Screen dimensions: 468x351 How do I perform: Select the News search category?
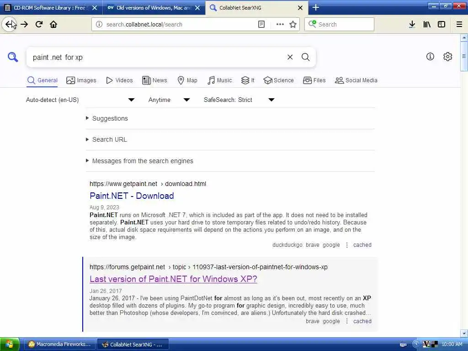coord(154,80)
